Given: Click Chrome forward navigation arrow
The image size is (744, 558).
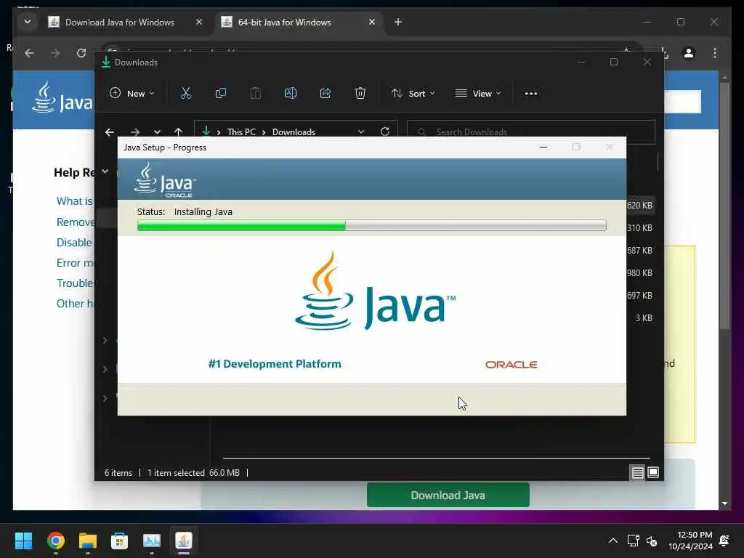Looking at the screenshot, I should (x=55, y=53).
